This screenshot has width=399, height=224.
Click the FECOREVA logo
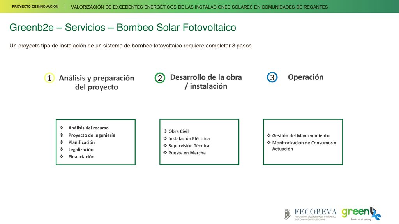coord(311,214)
